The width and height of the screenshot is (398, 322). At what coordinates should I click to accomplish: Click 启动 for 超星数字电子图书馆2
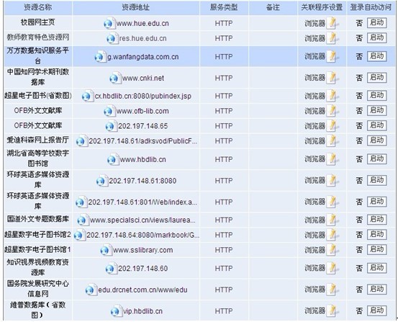coord(377,235)
